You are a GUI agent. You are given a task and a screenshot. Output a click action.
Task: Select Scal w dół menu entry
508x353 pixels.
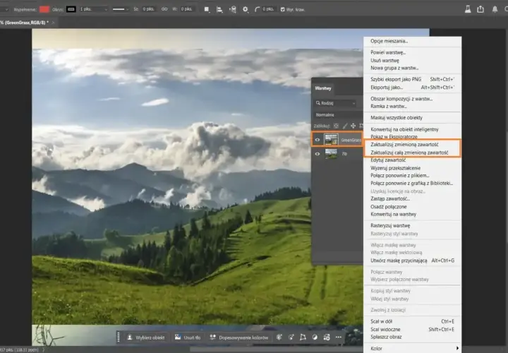click(x=381, y=321)
